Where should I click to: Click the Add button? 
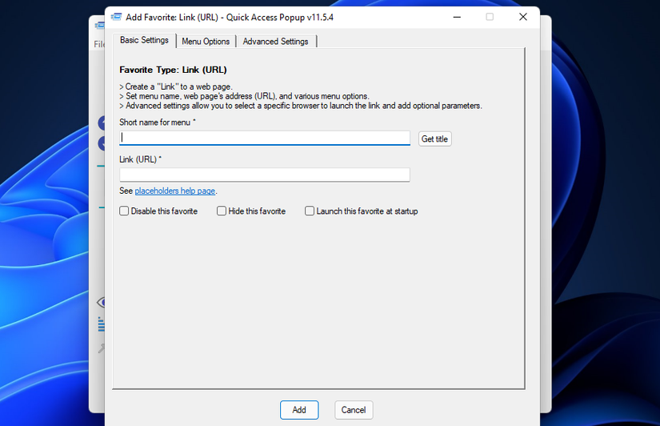(299, 409)
